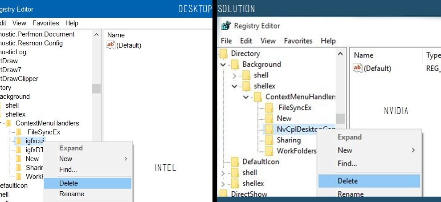Click the (Default) string icon in the Intel window
This screenshot has width=441, height=202.
111,45
